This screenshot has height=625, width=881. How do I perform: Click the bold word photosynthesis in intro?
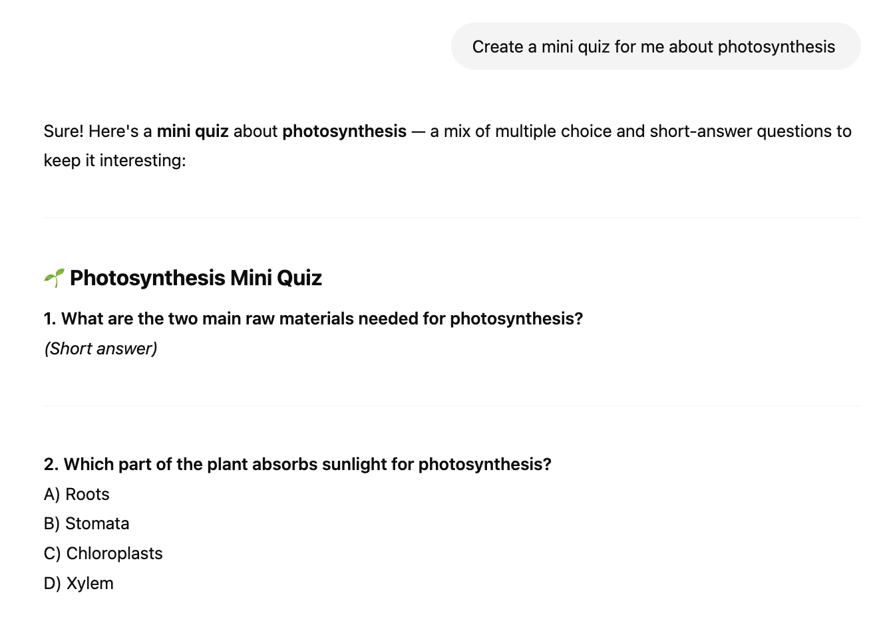tap(344, 132)
